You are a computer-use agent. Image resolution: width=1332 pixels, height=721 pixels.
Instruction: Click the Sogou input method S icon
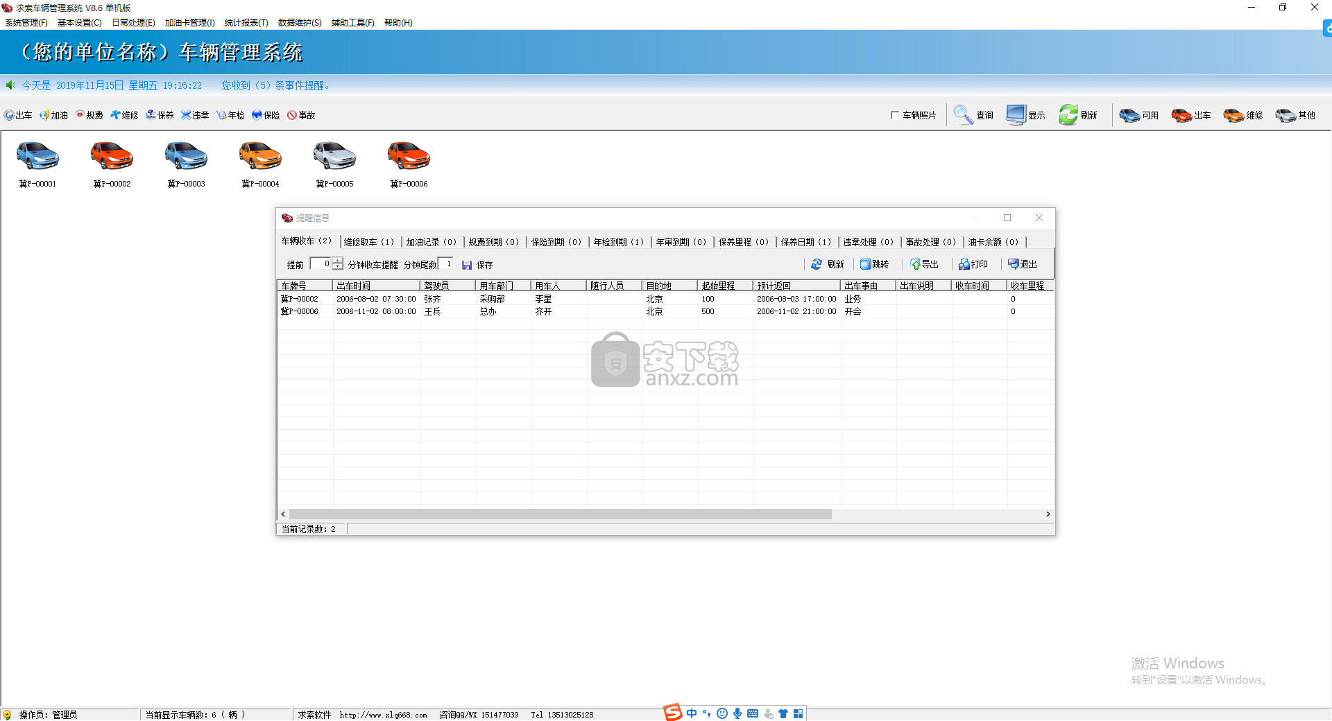[673, 712]
